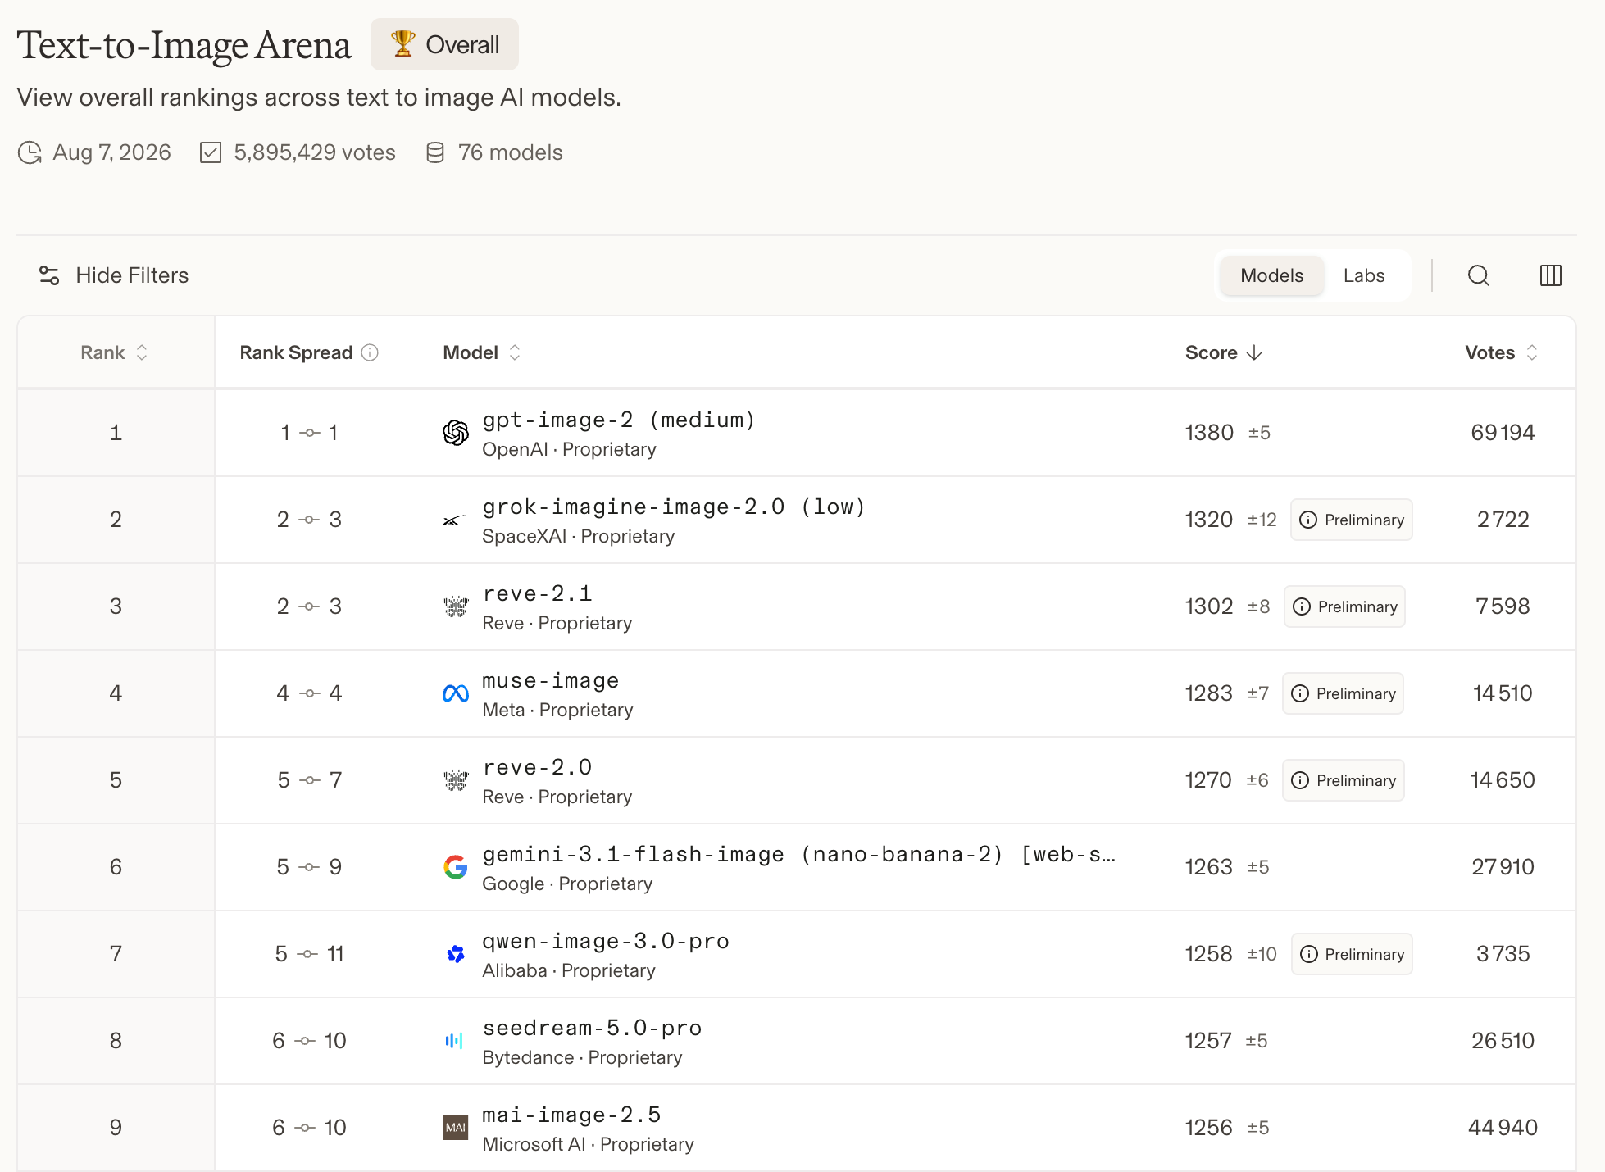
Task: Click the Rank Spread info icon
Action: 371,352
